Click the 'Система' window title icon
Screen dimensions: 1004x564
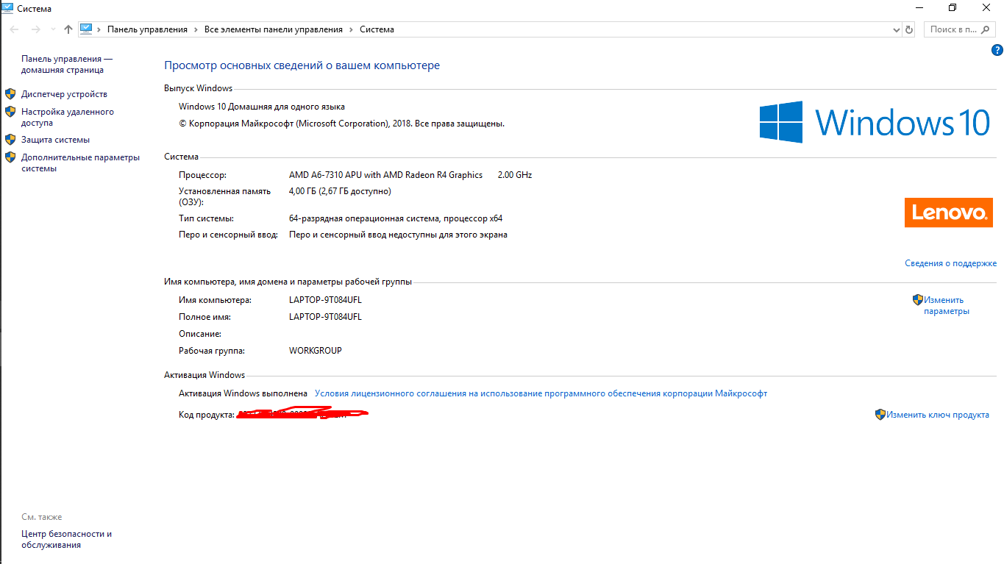7,8
